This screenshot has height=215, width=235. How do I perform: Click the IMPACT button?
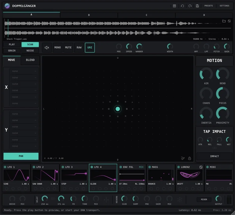pos(215,156)
